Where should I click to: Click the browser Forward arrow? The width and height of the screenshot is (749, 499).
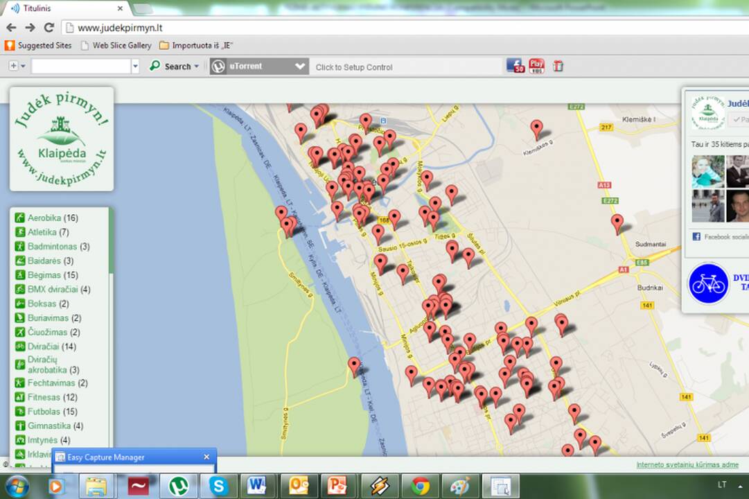pyautogui.click(x=30, y=28)
